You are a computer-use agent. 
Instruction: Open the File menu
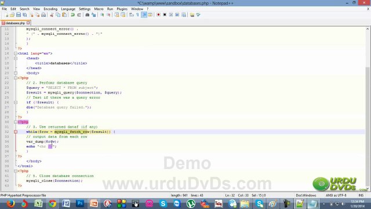coord(4,9)
